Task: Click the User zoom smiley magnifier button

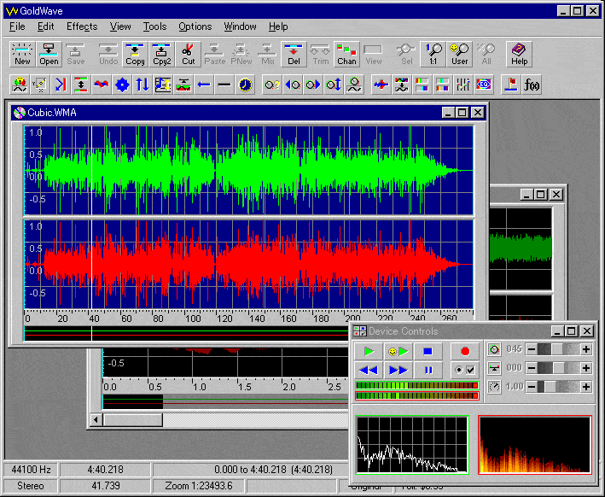Action: [x=460, y=54]
